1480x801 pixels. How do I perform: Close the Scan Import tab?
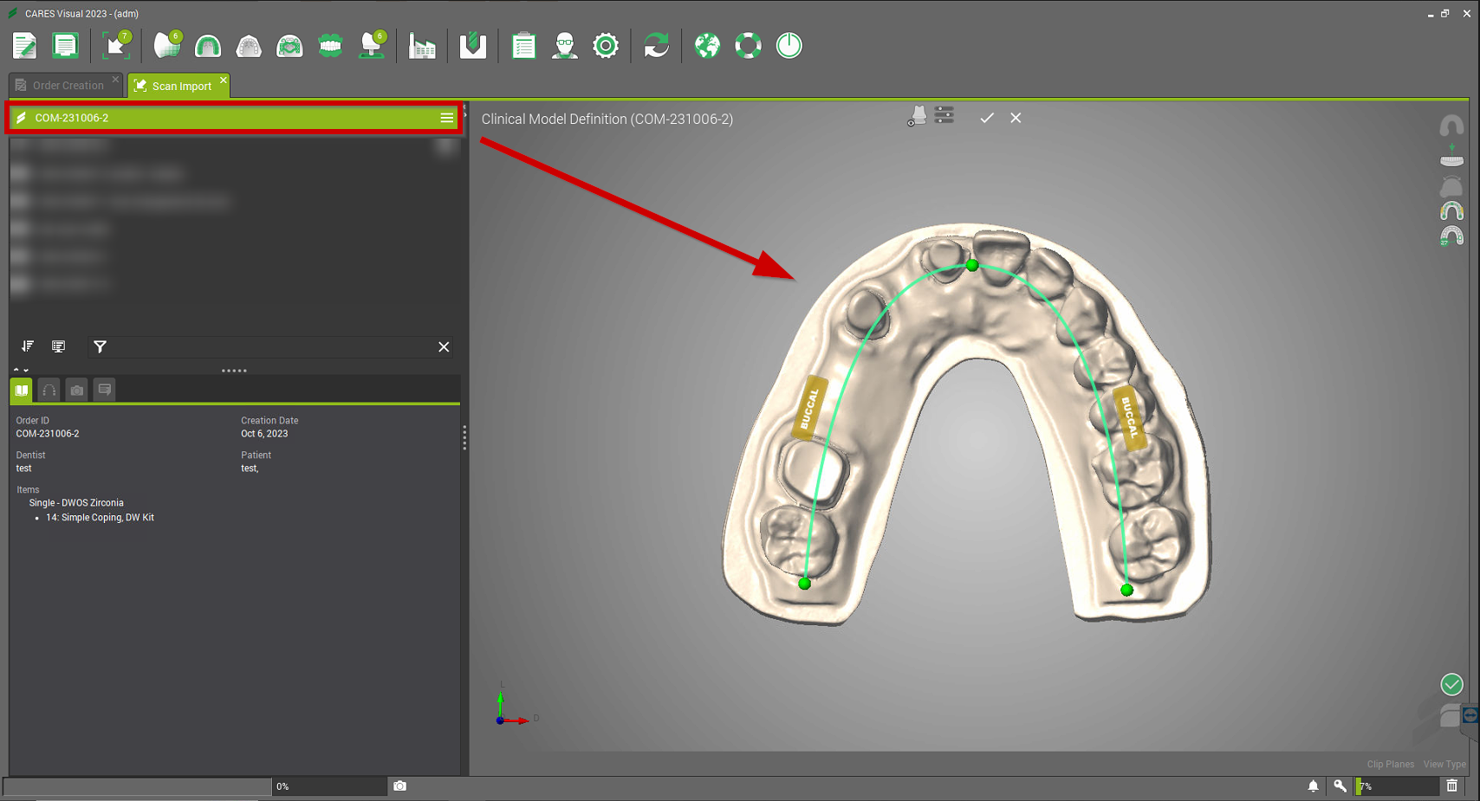coord(224,81)
